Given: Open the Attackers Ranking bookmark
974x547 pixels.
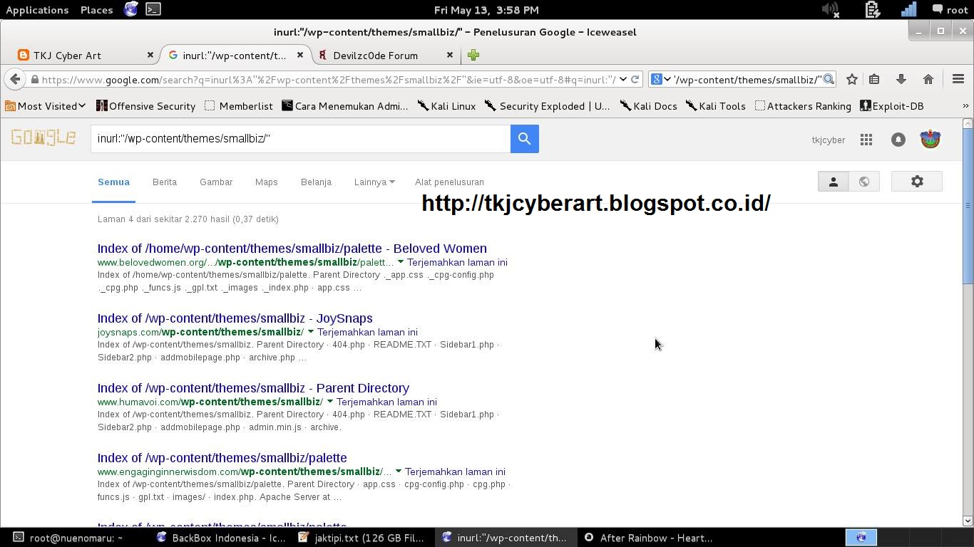Looking at the screenshot, I should pyautogui.click(x=803, y=106).
